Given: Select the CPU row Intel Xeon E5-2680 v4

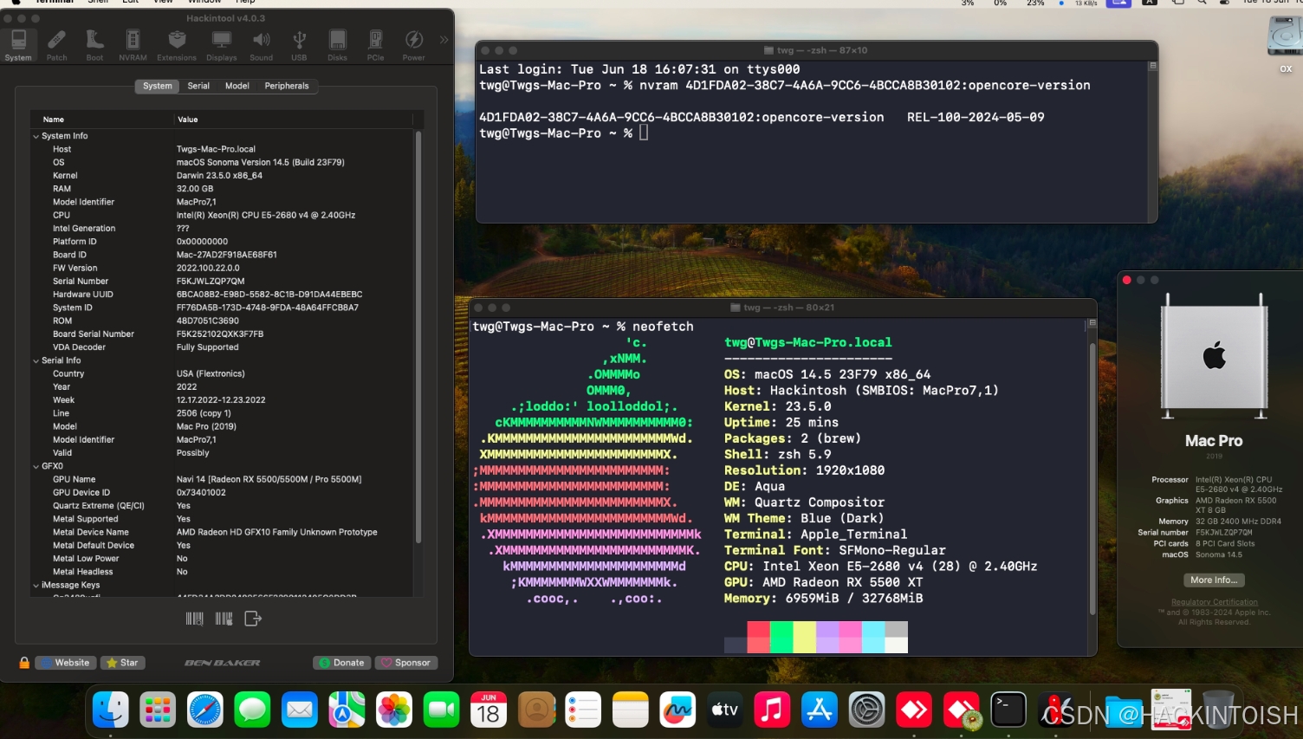Looking at the screenshot, I should [223, 215].
